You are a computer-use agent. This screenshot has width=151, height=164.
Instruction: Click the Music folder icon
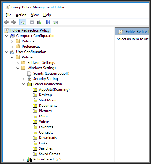coord(35,116)
